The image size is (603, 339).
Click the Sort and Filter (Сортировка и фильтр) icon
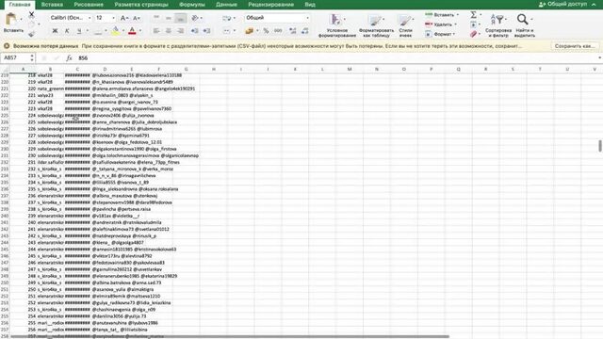[497, 19]
